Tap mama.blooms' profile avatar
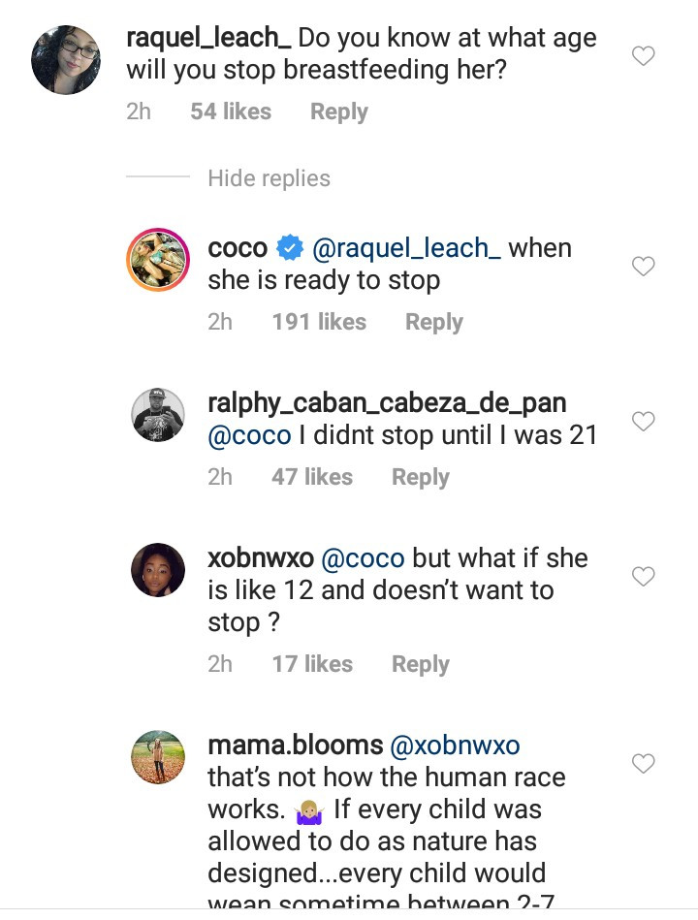This screenshot has width=698, height=920. 158,757
